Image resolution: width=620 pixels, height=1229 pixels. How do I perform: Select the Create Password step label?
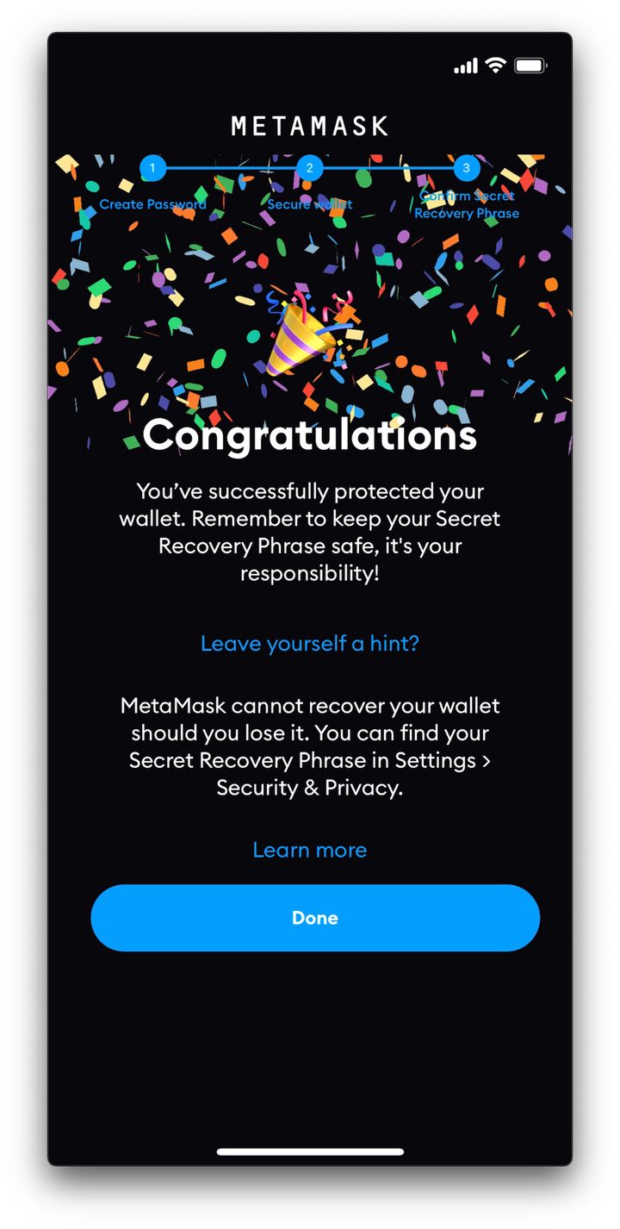[x=152, y=204]
